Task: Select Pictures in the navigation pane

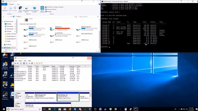Action: click(x=9, y=31)
